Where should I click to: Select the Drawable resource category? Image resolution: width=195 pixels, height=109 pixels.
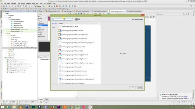pyautogui.click(x=54, y=24)
